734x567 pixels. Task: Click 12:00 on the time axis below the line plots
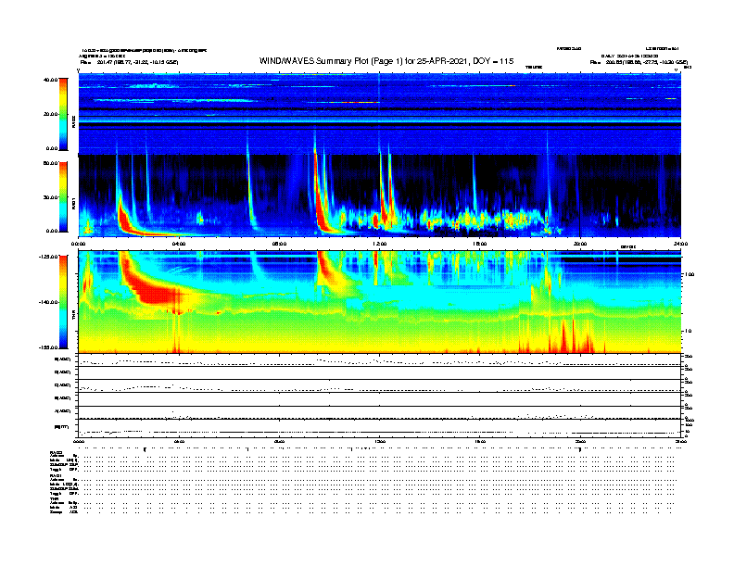[x=380, y=441]
